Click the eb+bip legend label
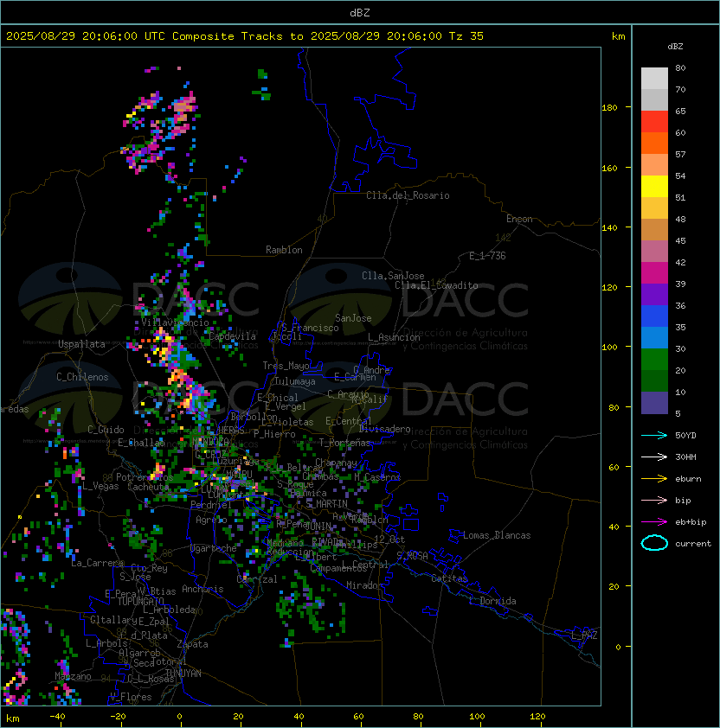 (x=691, y=522)
